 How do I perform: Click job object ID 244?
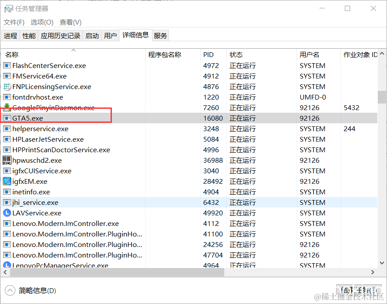(349, 129)
